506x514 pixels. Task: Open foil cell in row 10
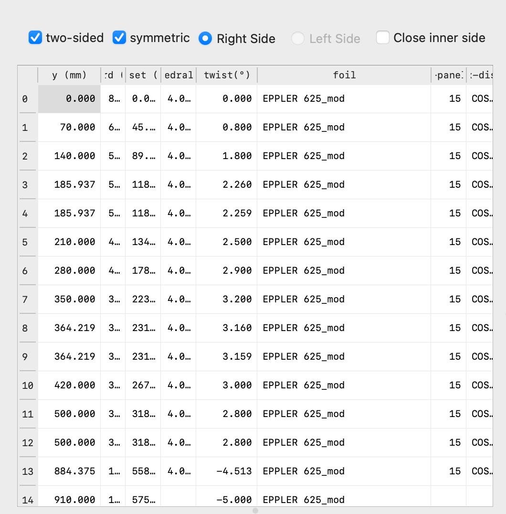[344, 385]
